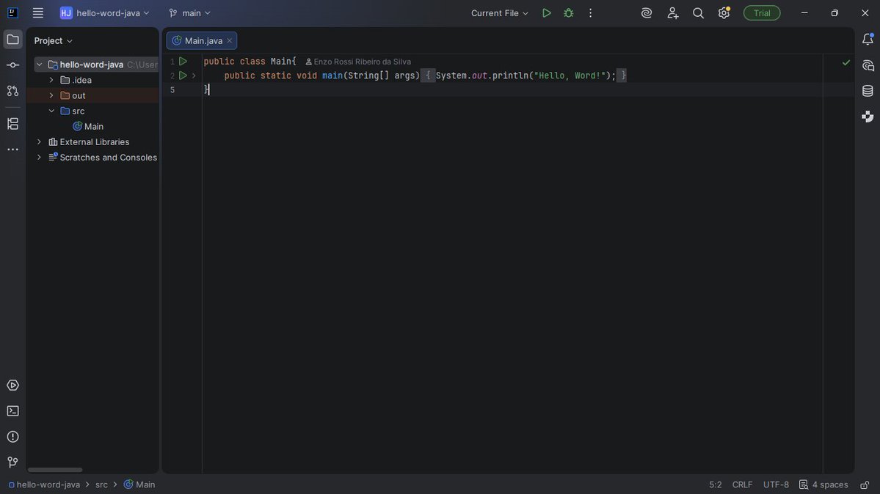
Task: Open the 4 spaces indent settings
Action: click(824, 484)
